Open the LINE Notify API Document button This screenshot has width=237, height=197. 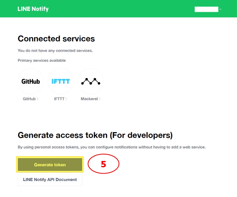pos(50,179)
